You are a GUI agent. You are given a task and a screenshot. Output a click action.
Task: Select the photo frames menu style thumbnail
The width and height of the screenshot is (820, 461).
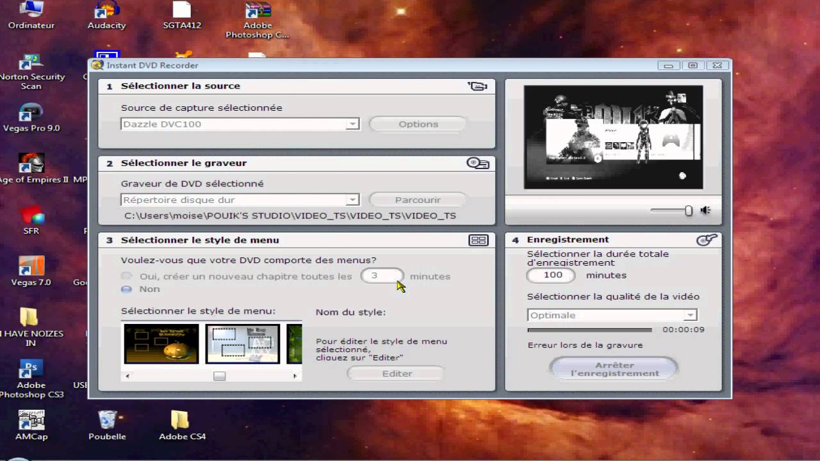242,343
